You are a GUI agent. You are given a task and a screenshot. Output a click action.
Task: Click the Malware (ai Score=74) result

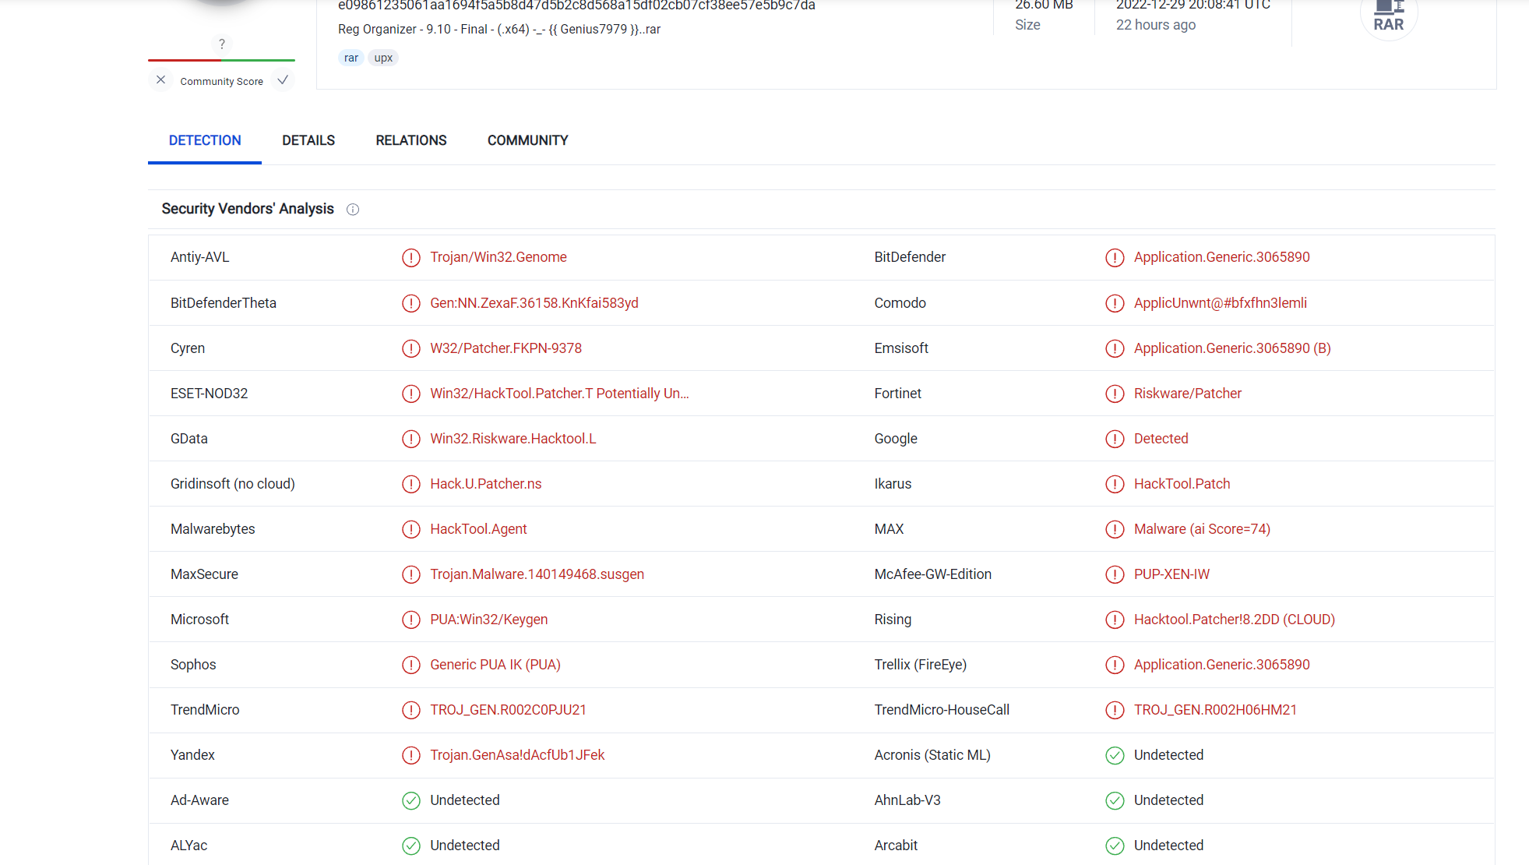coord(1202,529)
